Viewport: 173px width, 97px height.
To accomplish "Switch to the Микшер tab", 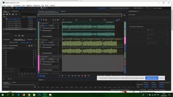I will point(63,11).
